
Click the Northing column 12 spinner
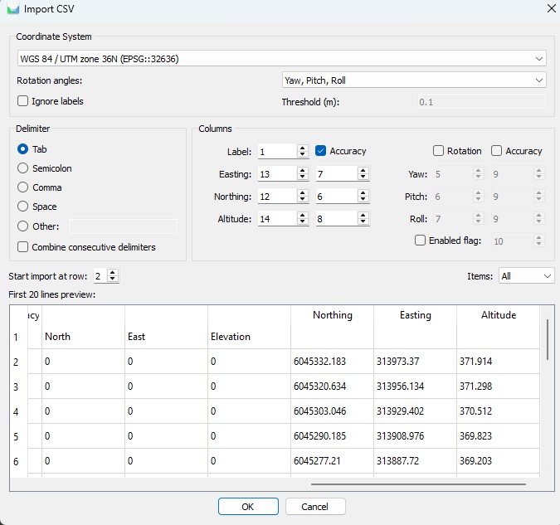[303, 196]
